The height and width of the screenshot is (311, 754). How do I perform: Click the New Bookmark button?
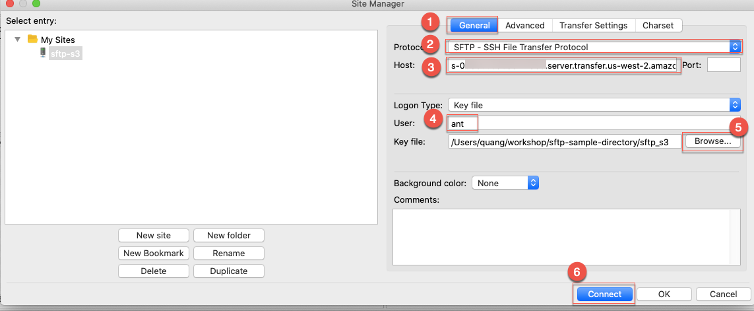(154, 254)
